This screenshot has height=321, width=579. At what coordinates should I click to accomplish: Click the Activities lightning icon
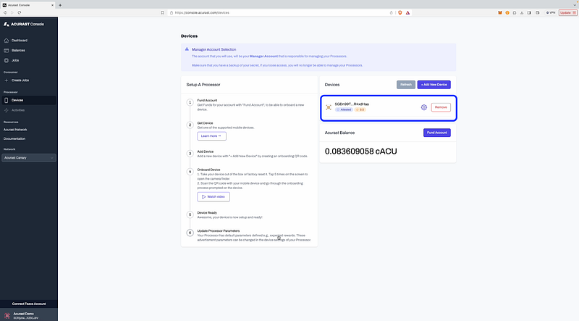pos(7,110)
